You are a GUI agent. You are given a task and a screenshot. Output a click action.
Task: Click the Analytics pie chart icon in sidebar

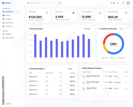tap(3, 26)
